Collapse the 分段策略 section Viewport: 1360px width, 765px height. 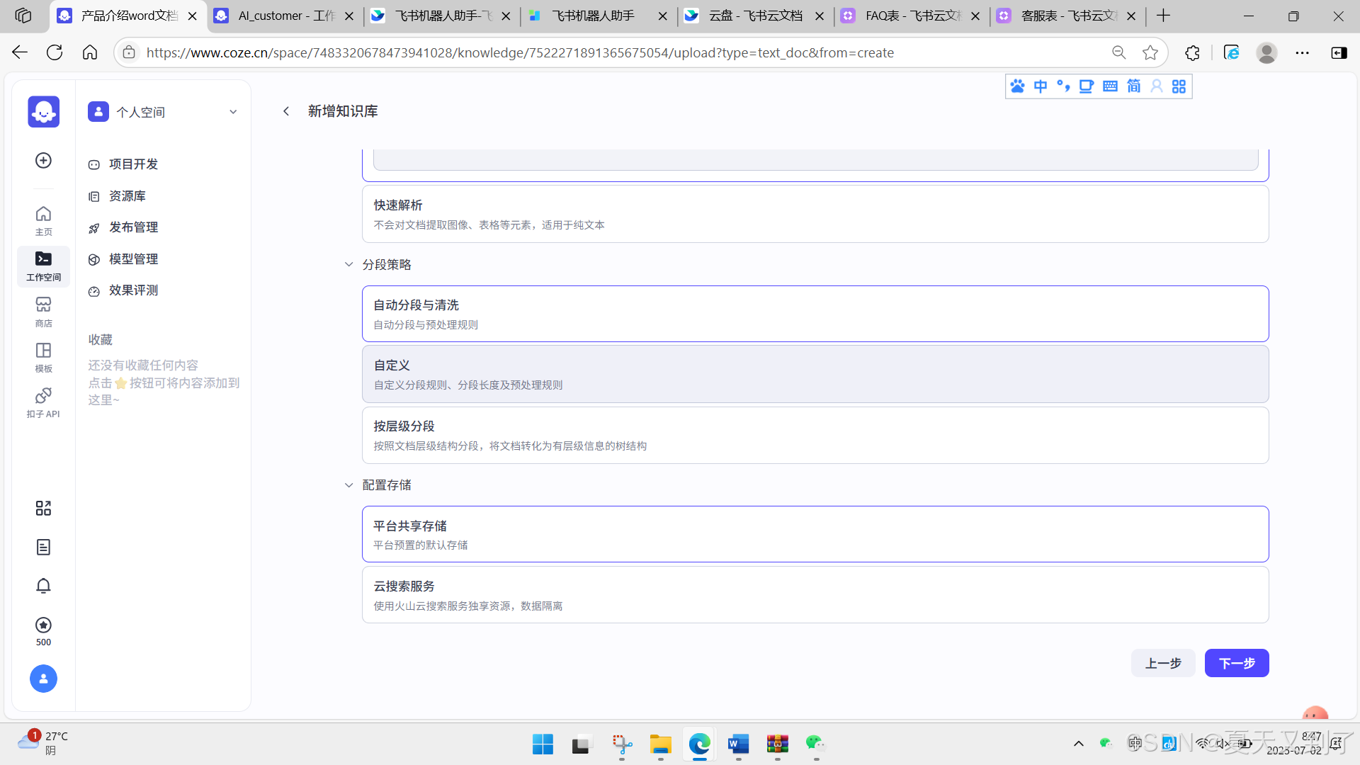click(348, 264)
